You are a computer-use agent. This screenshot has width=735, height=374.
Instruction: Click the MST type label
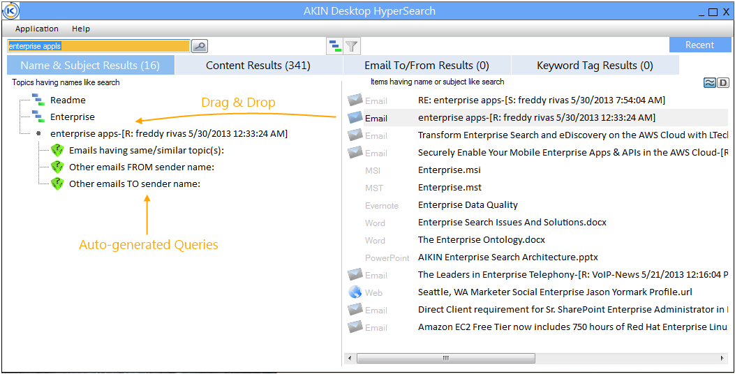373,188
